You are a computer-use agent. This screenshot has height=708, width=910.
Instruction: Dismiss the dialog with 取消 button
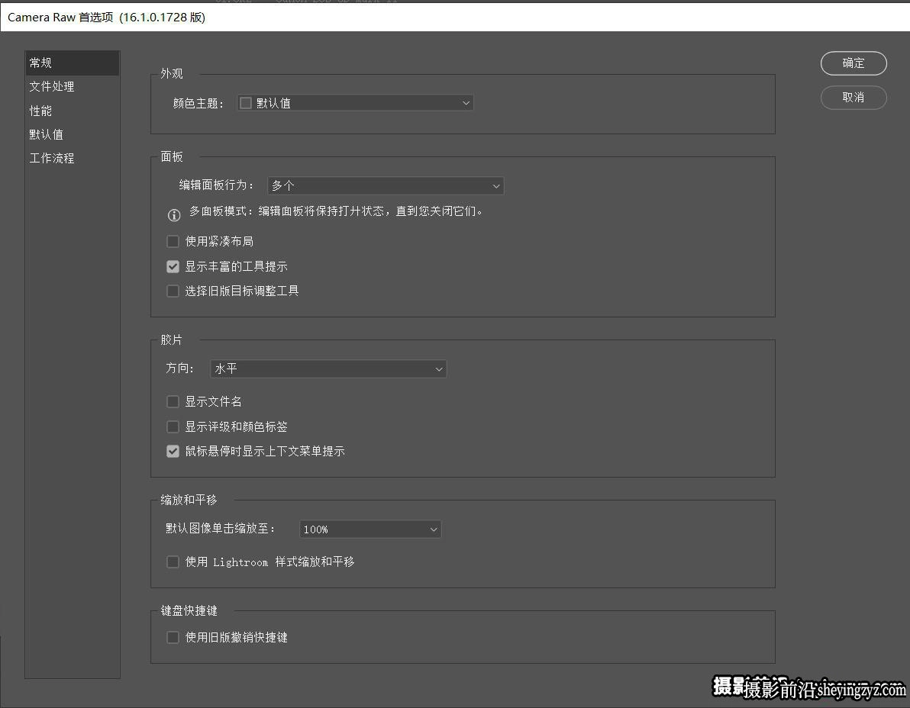click(x=854, y=98)
